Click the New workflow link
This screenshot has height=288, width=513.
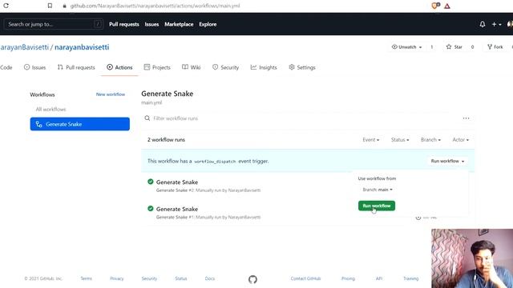pyautogui.click(x=111, y=94)
